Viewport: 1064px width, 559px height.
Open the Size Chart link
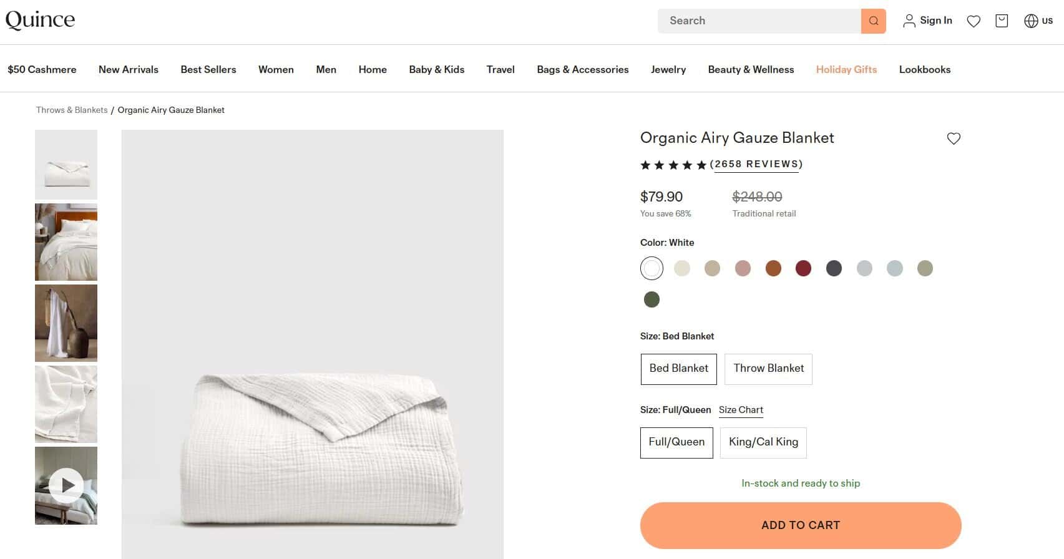pyautogui.click(x=741, y=410)
